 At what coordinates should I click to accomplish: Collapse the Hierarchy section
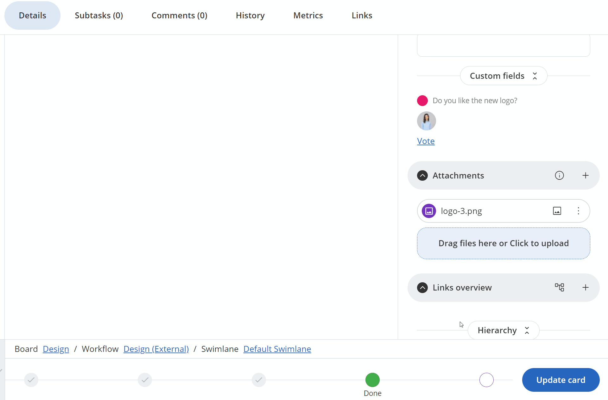[x=527, y=330]
